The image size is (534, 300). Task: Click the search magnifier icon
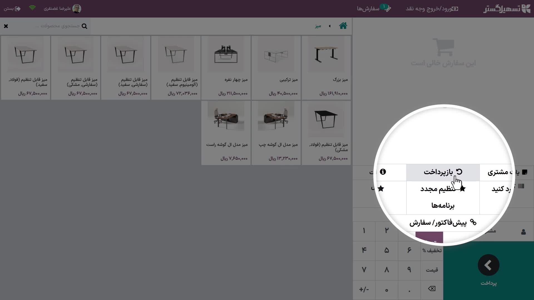85,26
